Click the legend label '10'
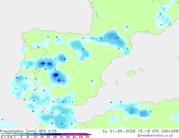The width and height of the screenshot is (179, 138). [x=35, y=137]
